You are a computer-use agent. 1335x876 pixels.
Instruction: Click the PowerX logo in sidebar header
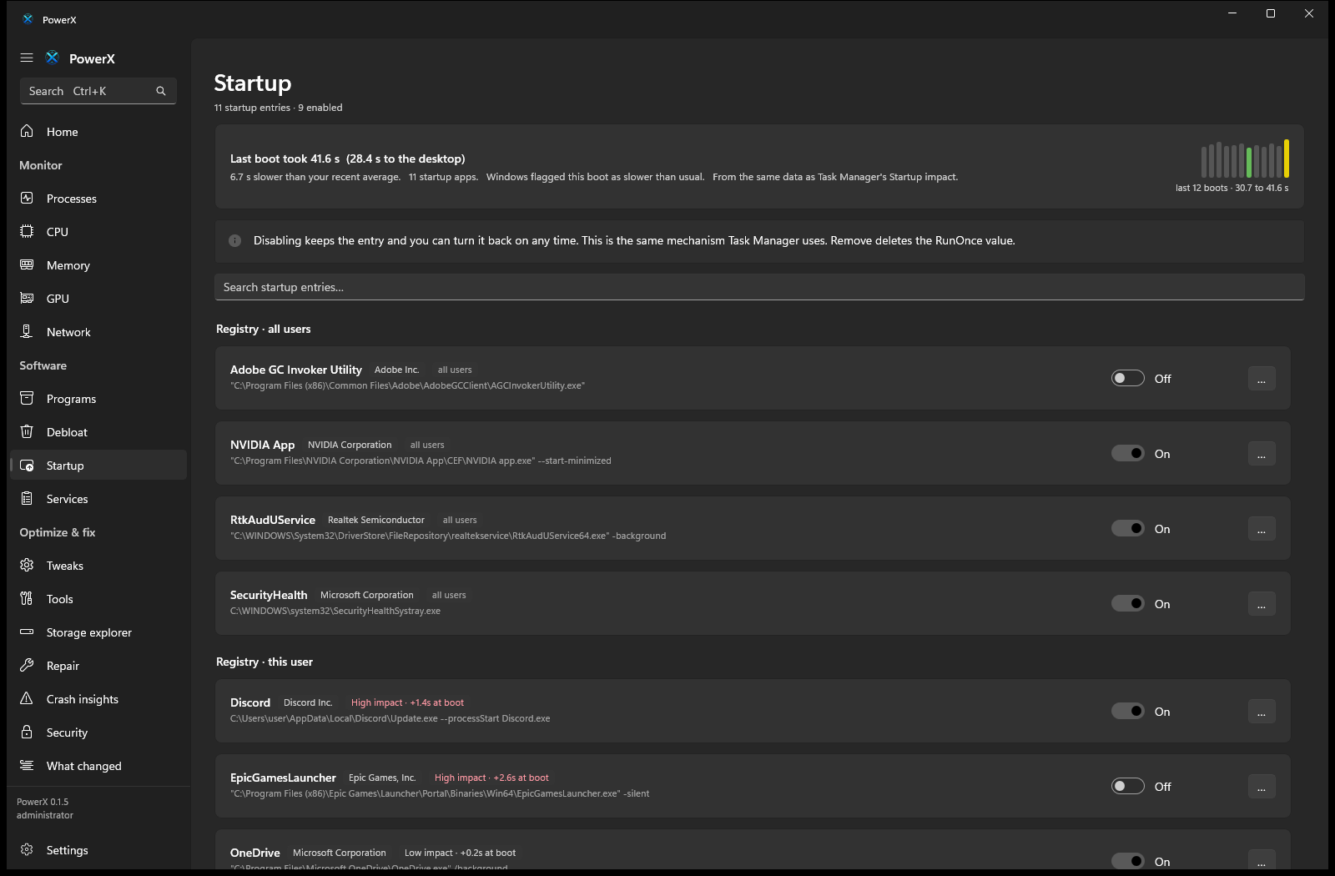click(53, 58)
